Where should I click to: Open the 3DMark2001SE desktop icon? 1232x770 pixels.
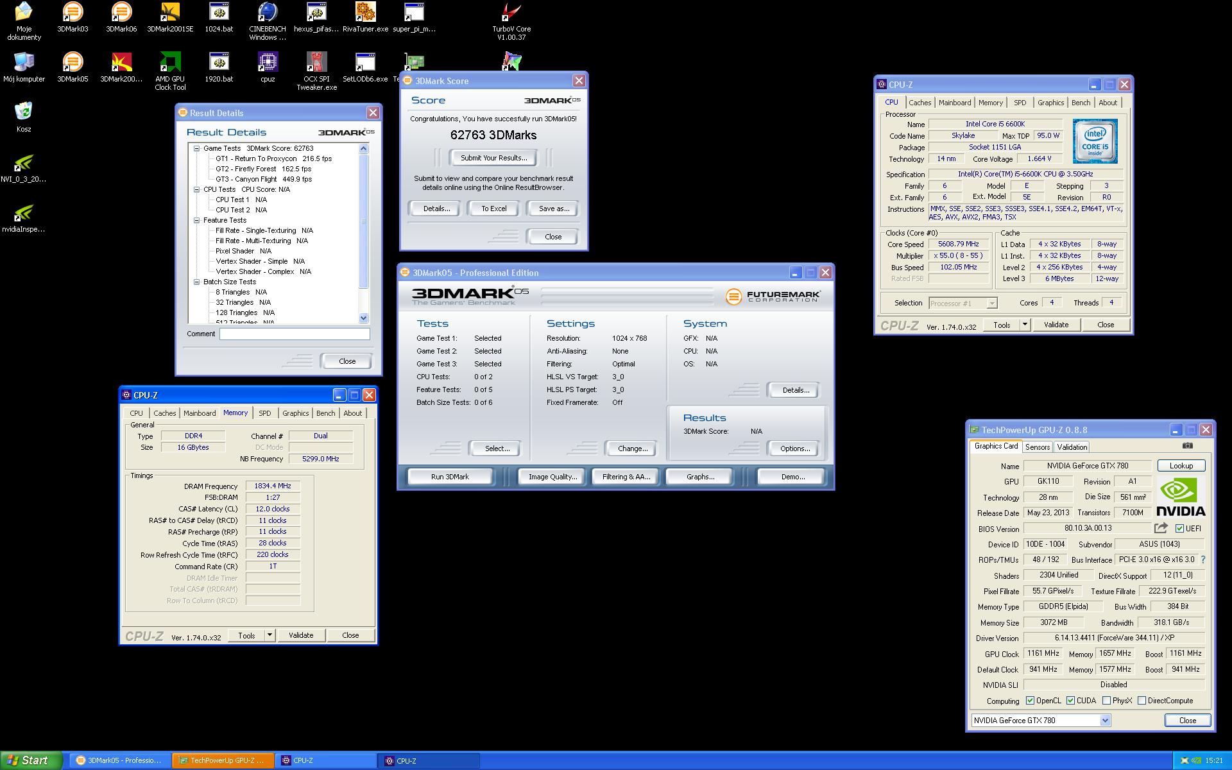coord(170,17)
